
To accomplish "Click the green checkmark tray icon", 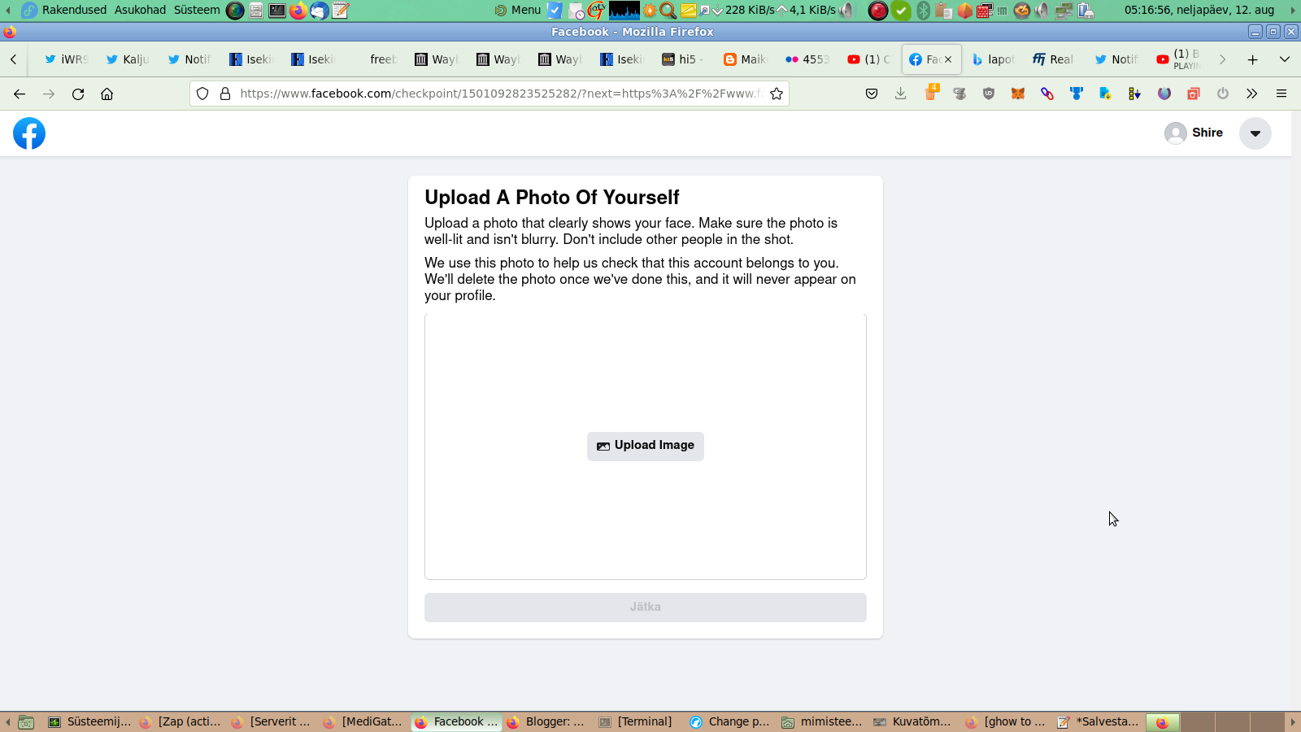I will (x=901, y=11).
